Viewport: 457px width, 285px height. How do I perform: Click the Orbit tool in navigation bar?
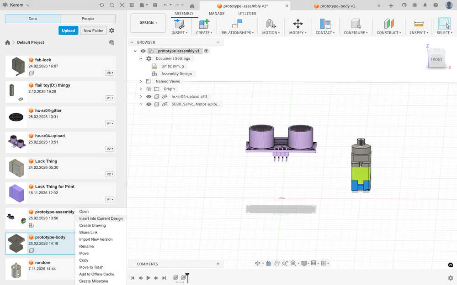pyautogui.click(x=258, y=263)
